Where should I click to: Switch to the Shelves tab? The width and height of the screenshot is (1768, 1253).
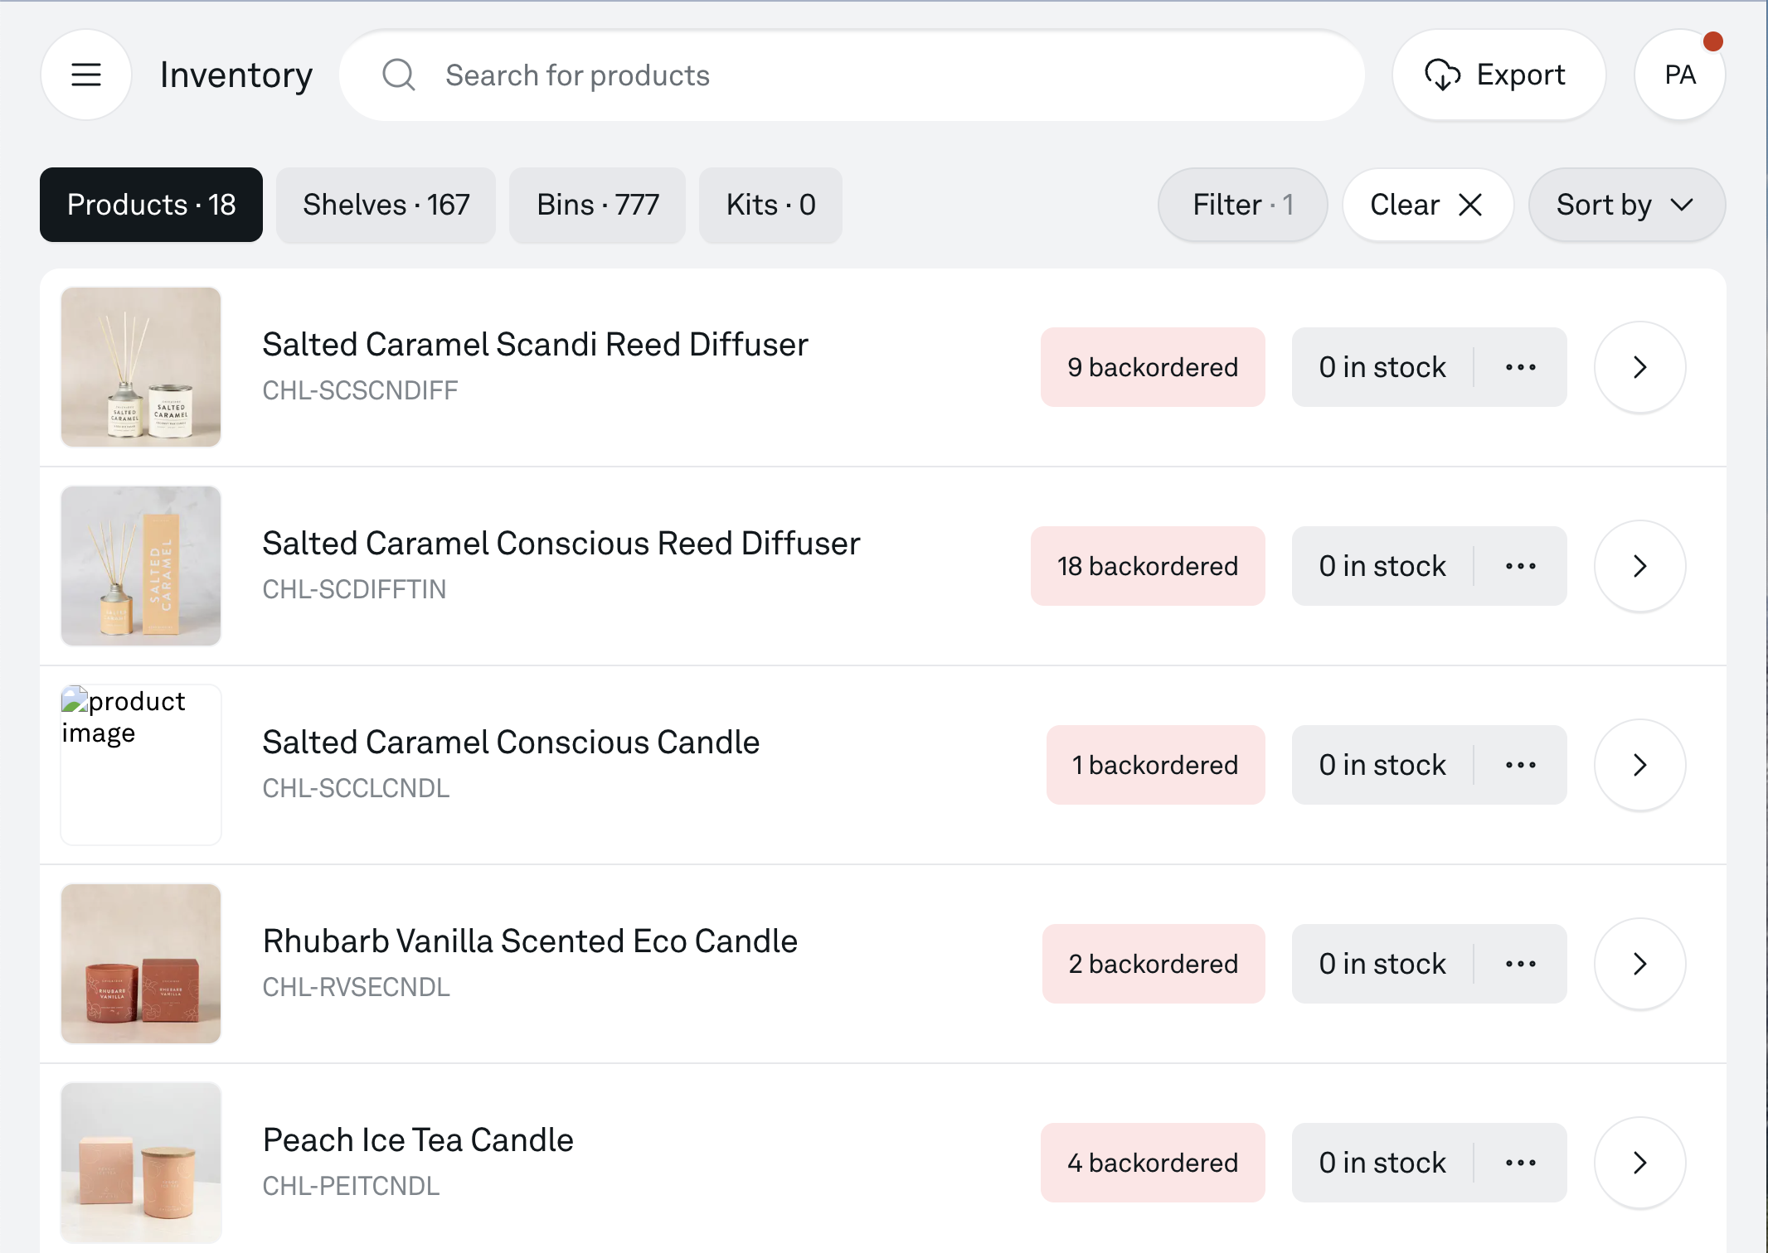[x=386, y=205]
